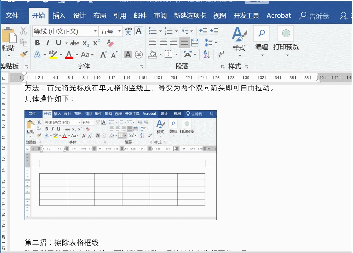Toggle Italic formatting

48,43
